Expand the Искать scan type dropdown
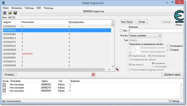The image size is (187, 106). (160, 36)
